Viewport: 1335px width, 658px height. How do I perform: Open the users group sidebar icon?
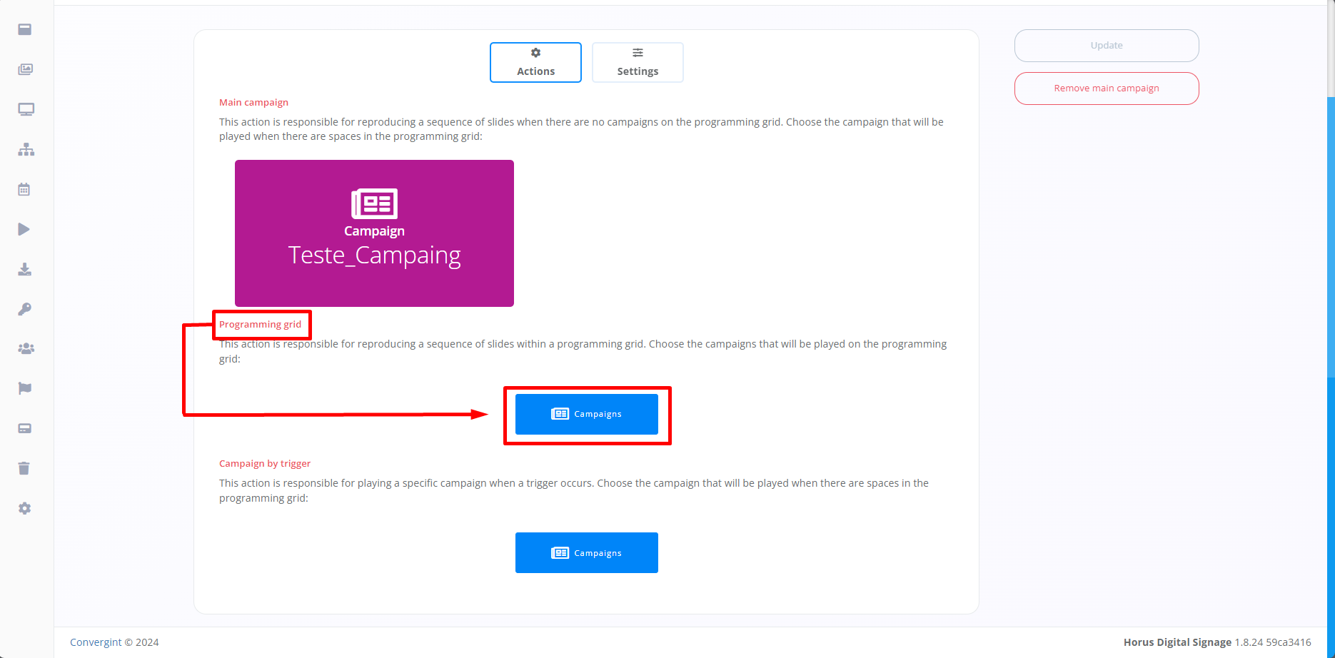pyautogui.click(x=26, y=348)
